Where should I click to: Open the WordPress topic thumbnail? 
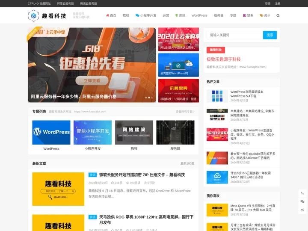click(x=51, y=132)
